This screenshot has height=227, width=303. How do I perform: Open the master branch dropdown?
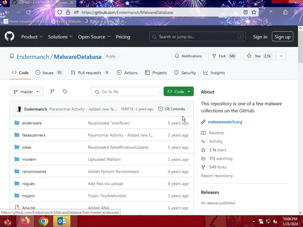point(26,92)
